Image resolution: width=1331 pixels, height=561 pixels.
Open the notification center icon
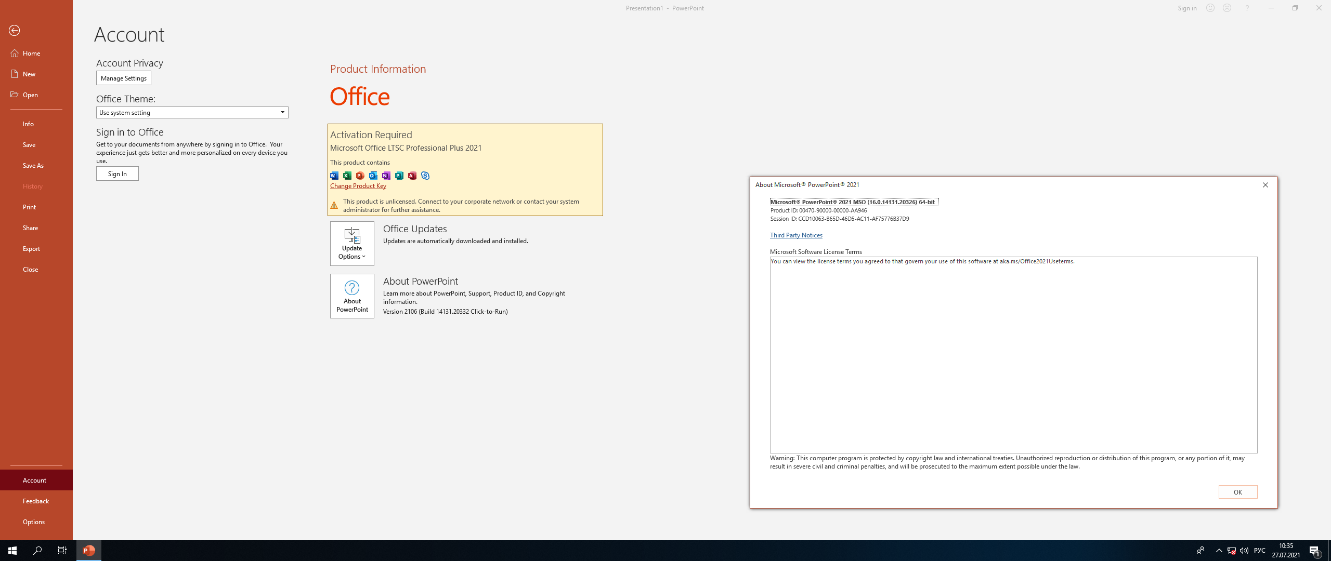(1315, 551)
